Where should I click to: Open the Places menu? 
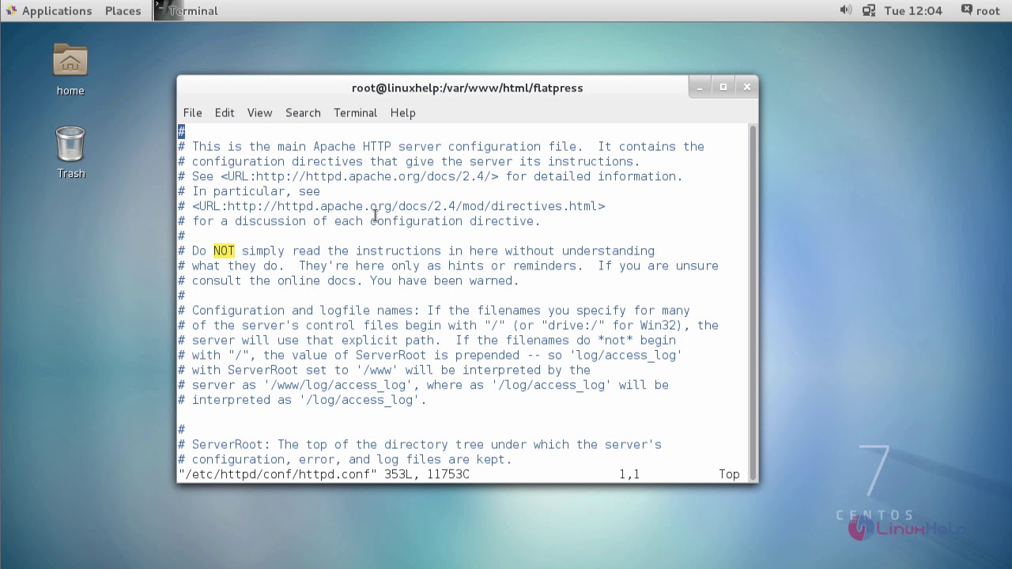123,10
